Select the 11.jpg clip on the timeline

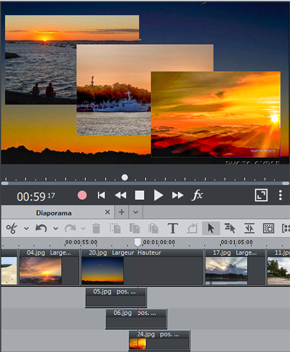279,267
